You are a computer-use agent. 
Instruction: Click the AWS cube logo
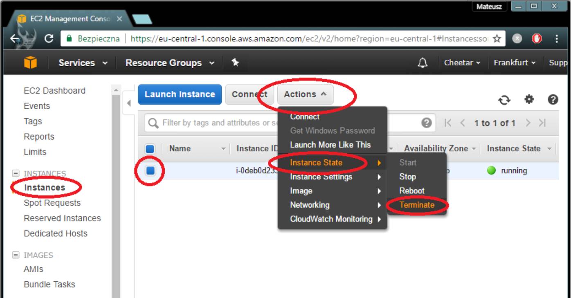31,63
